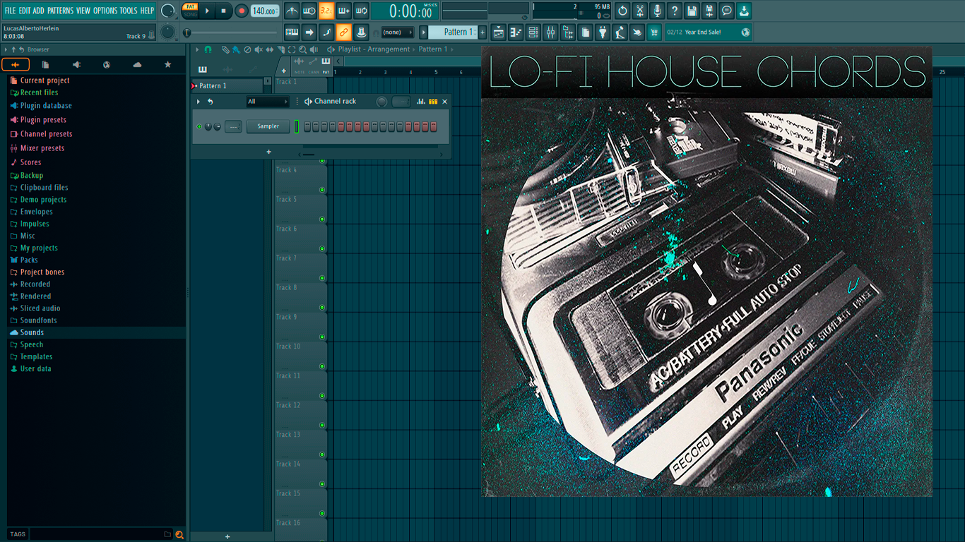This screenshot has width=965, height=542.
Task: Open the Playlist options menu arrow
Action: 197,49
